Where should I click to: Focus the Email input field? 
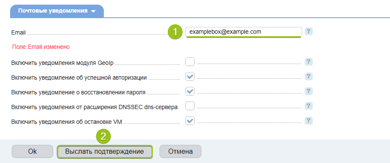pyautogui.click(x=244, y=32)
